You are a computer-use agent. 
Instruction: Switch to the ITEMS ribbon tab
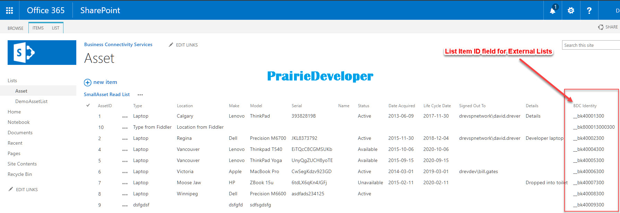[x=38, y=28]
